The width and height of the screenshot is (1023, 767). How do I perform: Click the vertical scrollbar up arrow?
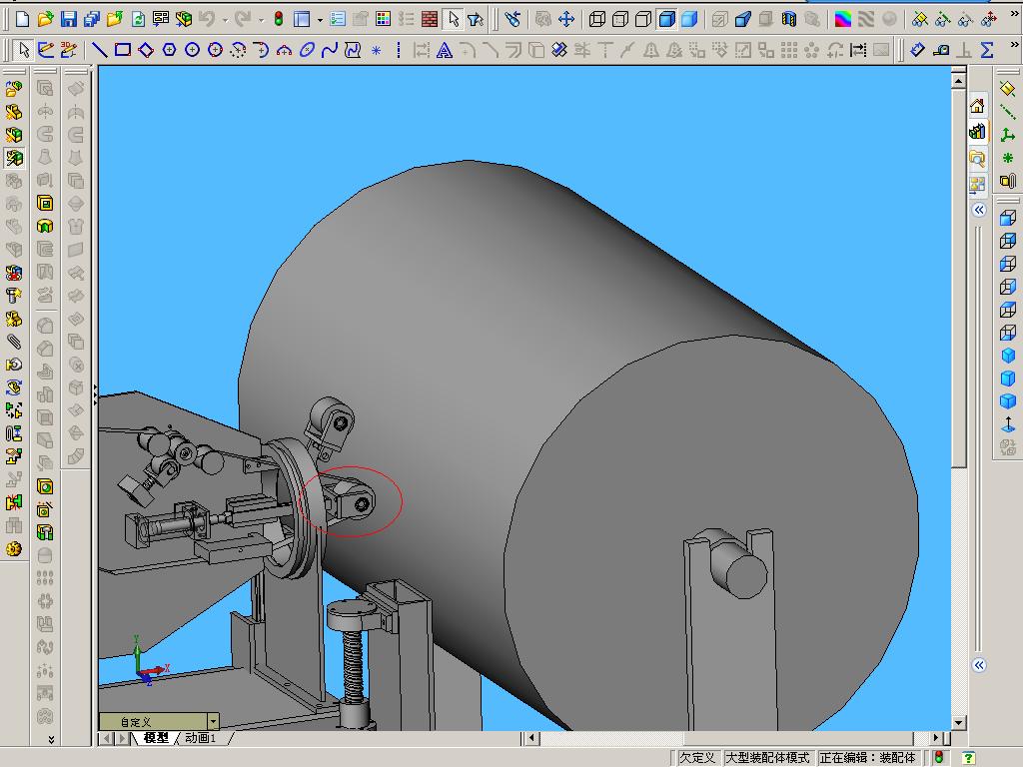coord(958,81)
